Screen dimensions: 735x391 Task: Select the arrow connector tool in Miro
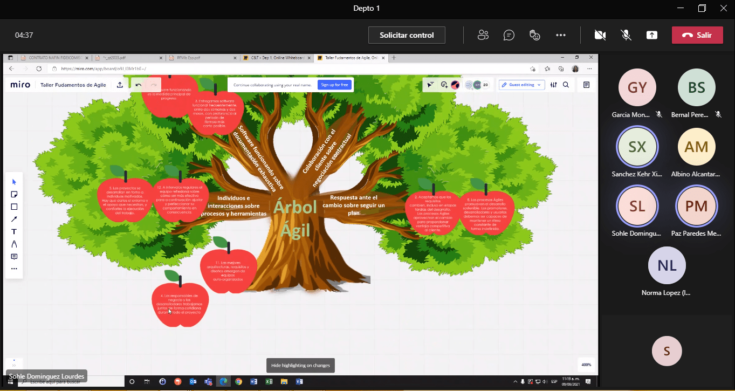coord(14,219)
